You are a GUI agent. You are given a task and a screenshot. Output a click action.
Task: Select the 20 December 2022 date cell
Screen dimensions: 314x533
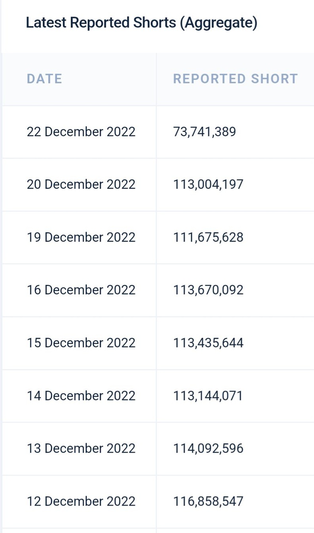click(81, 185)
